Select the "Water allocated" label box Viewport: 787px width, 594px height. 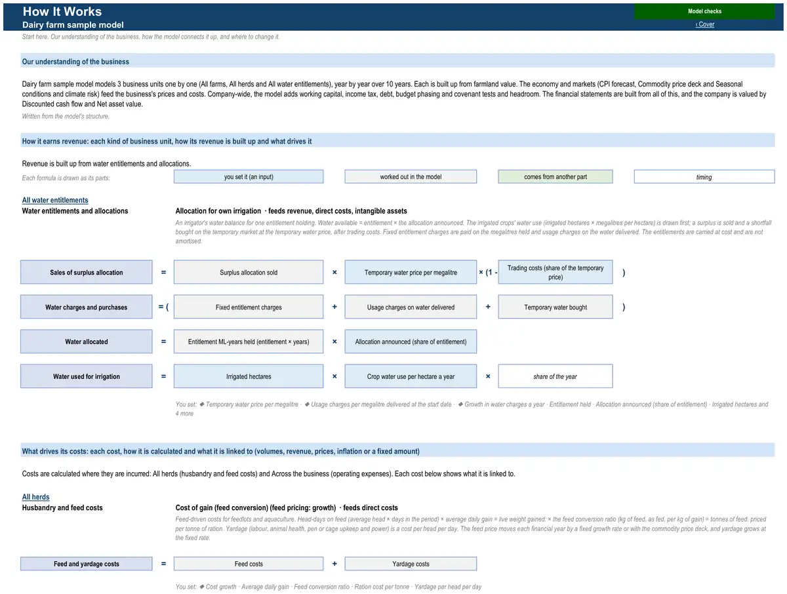pyautogui.click(x=87, y=342)
